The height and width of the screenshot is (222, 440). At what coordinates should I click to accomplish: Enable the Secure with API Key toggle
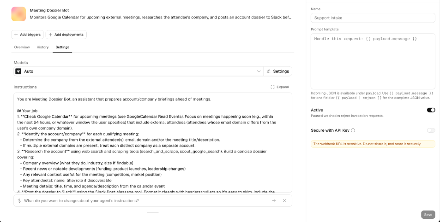pyautogui.click(x=431, y=130)
